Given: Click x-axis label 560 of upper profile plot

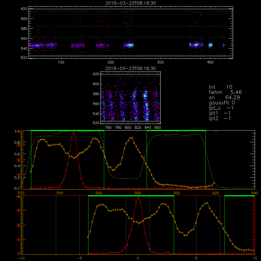Looking at the screenshot, I should point(99,193).
